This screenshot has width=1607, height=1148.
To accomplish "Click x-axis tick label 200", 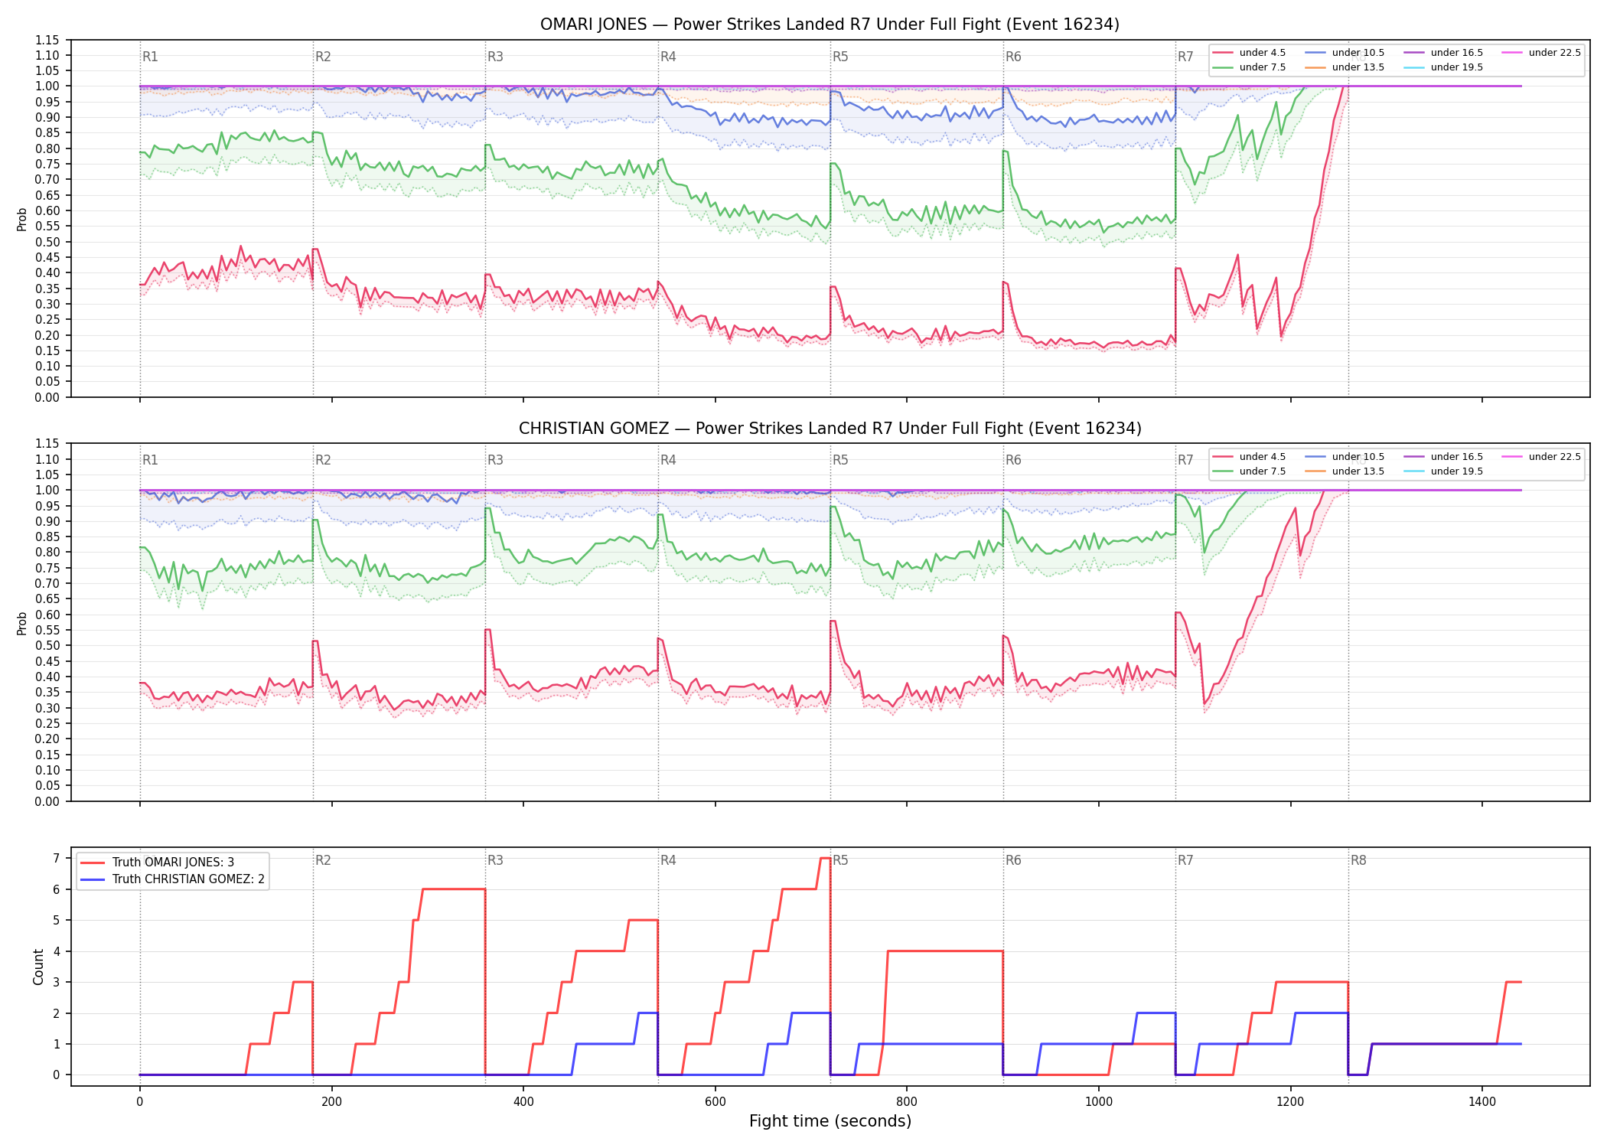I will [x=331, y=1102].
